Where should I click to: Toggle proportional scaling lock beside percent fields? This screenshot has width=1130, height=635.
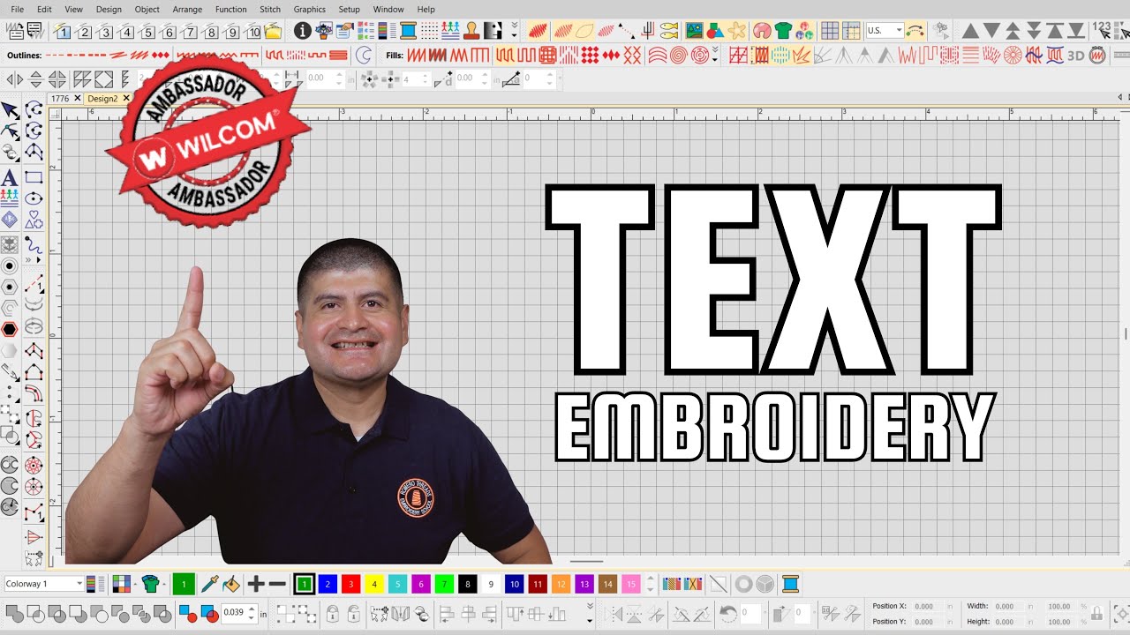coord(1096,613)
